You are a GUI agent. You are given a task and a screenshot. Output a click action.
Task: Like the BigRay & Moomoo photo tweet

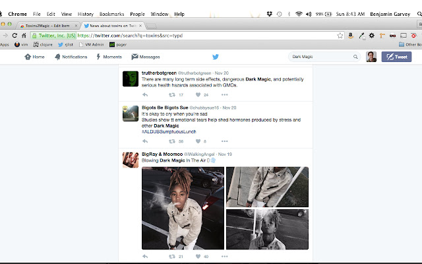click(x=198, y=256)
